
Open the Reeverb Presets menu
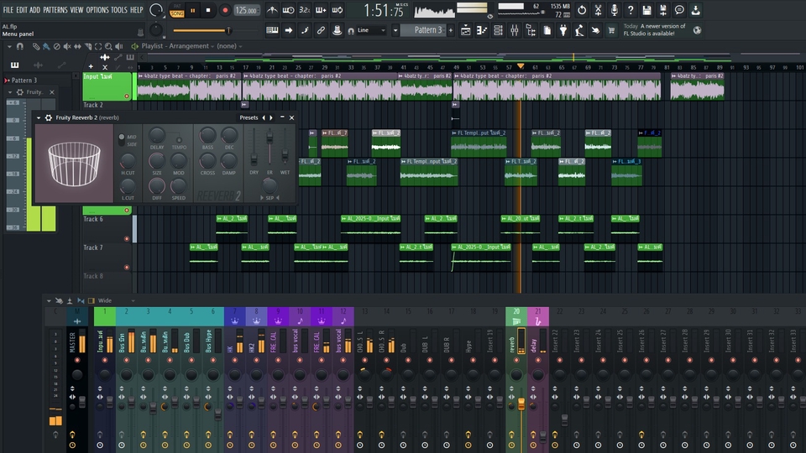tap(249, 117)
